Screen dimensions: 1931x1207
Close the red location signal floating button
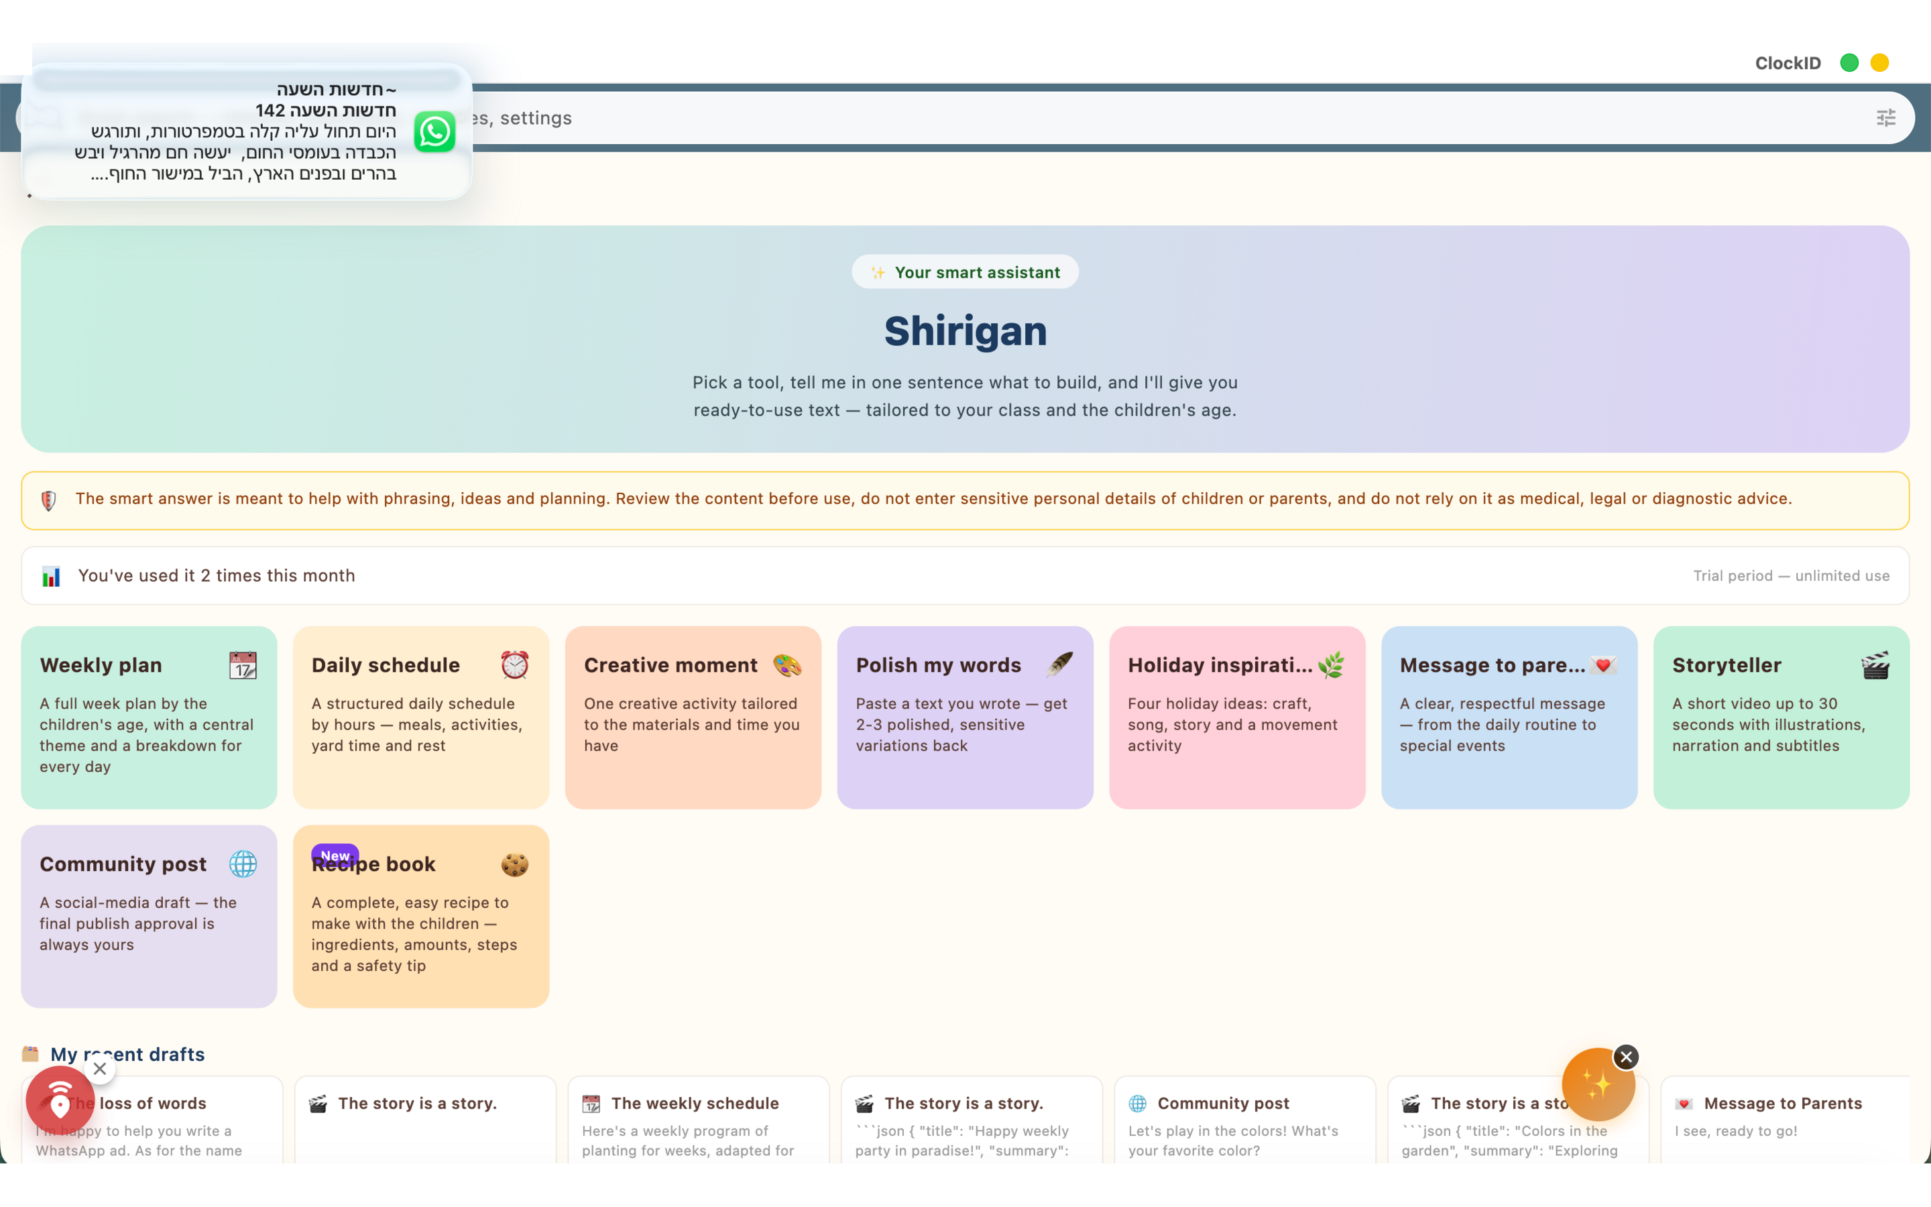[x=100, y=1069]
